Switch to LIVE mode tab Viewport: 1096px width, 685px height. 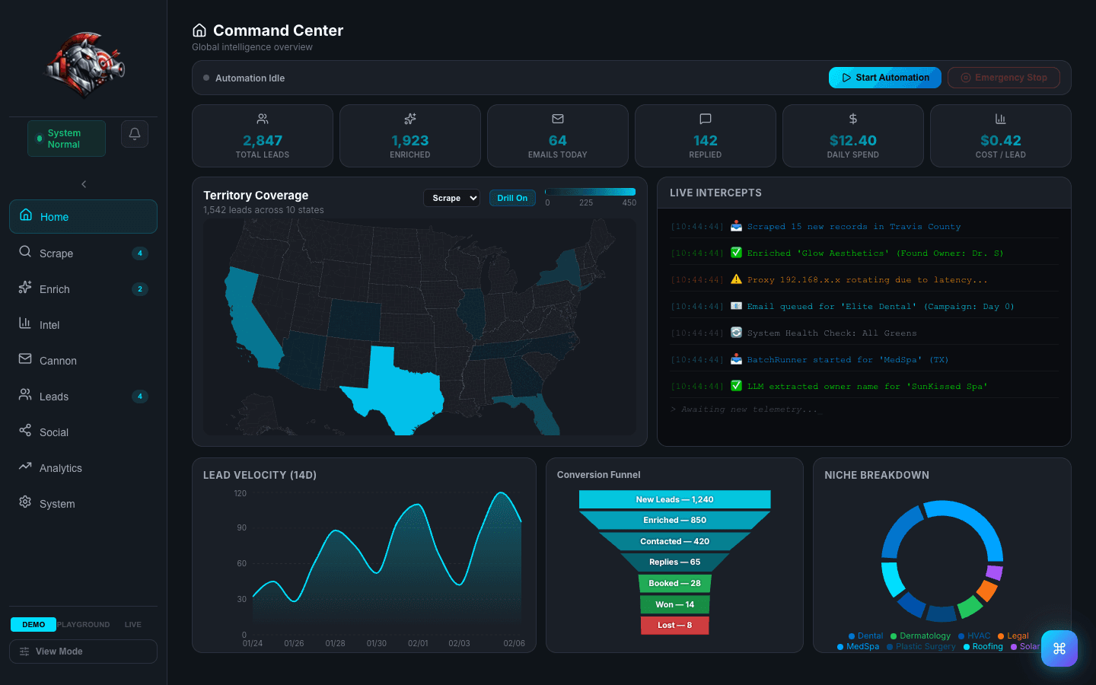(133, 625)
